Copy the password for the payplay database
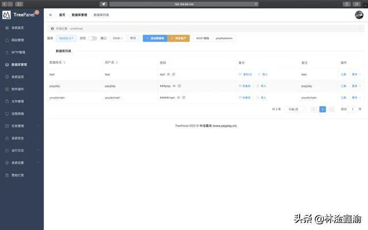This screenshot has height=230, width=368. [179, 86]
